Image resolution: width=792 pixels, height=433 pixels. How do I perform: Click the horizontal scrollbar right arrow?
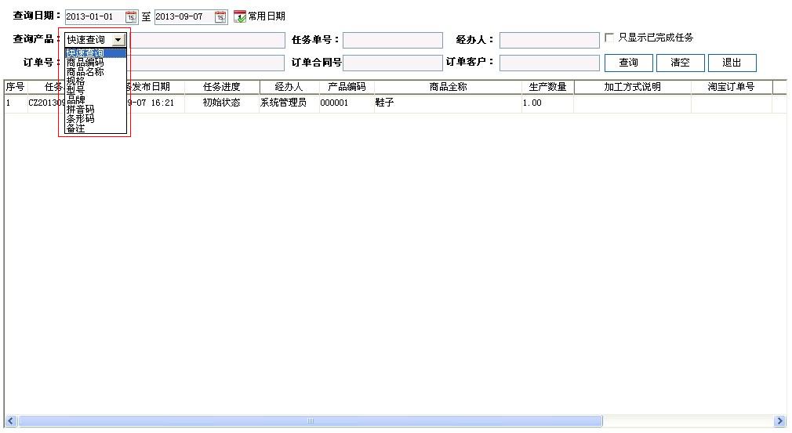[x=780, y=421]
